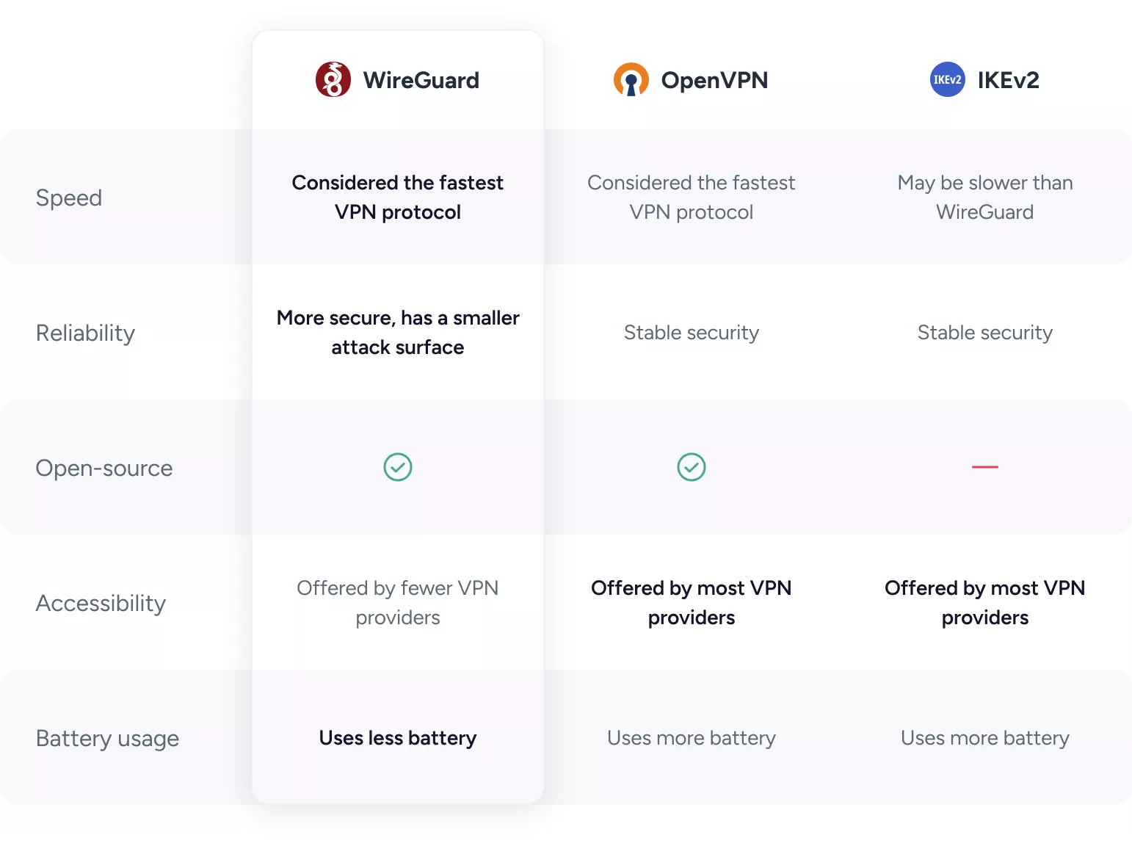
Task: Click IKEv2's "Uses more battery" cell
Action: [x=984, y=738]
